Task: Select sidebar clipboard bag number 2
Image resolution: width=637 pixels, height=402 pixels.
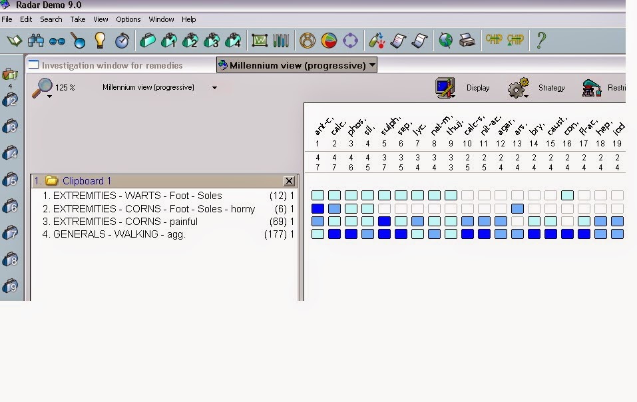Action: click(10, 100)
